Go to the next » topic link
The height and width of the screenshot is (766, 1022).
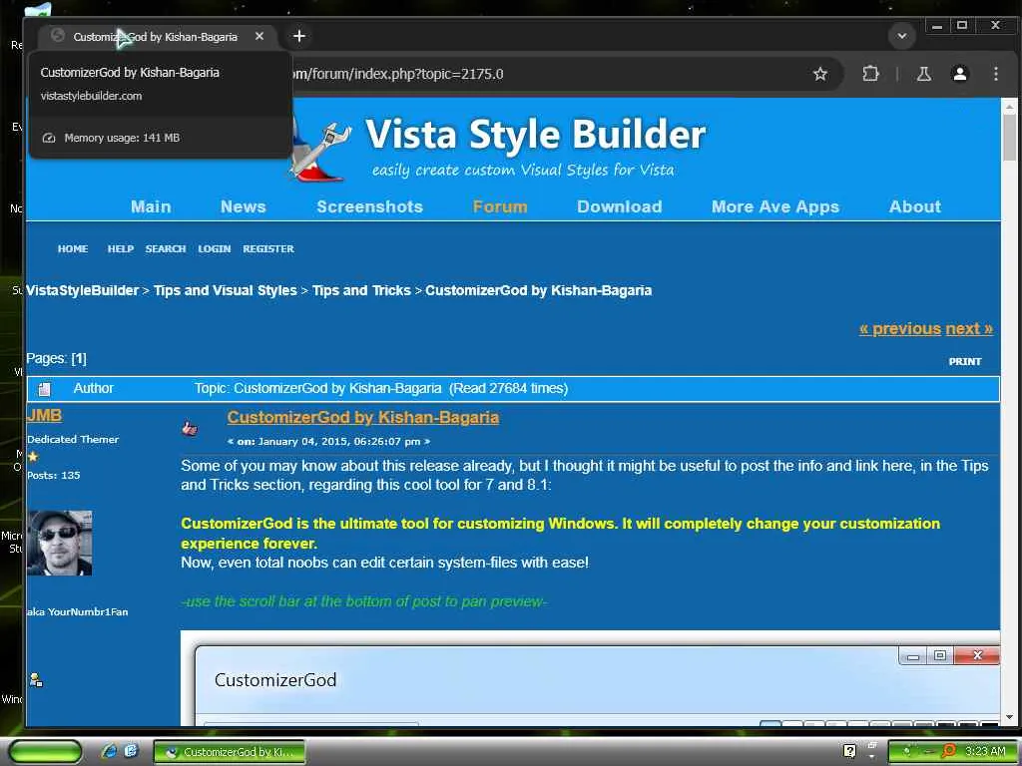coord(969,329)
